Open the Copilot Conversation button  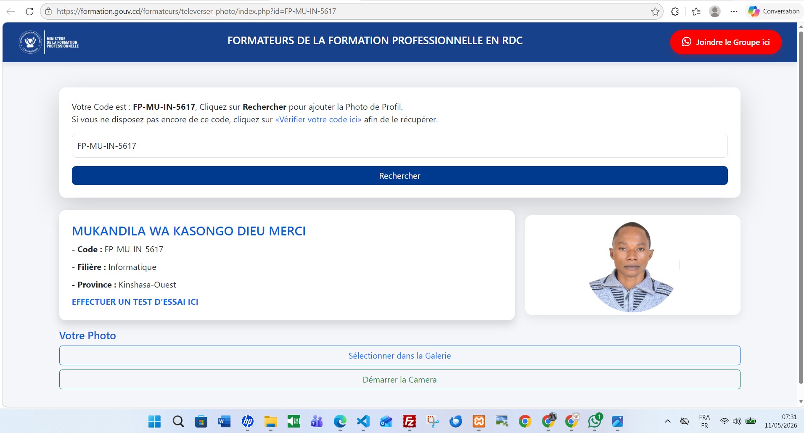(774, 11)
